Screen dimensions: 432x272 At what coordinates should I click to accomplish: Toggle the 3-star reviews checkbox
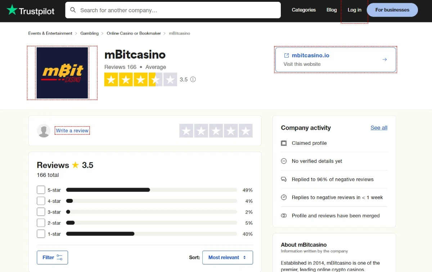coord(41,211)
